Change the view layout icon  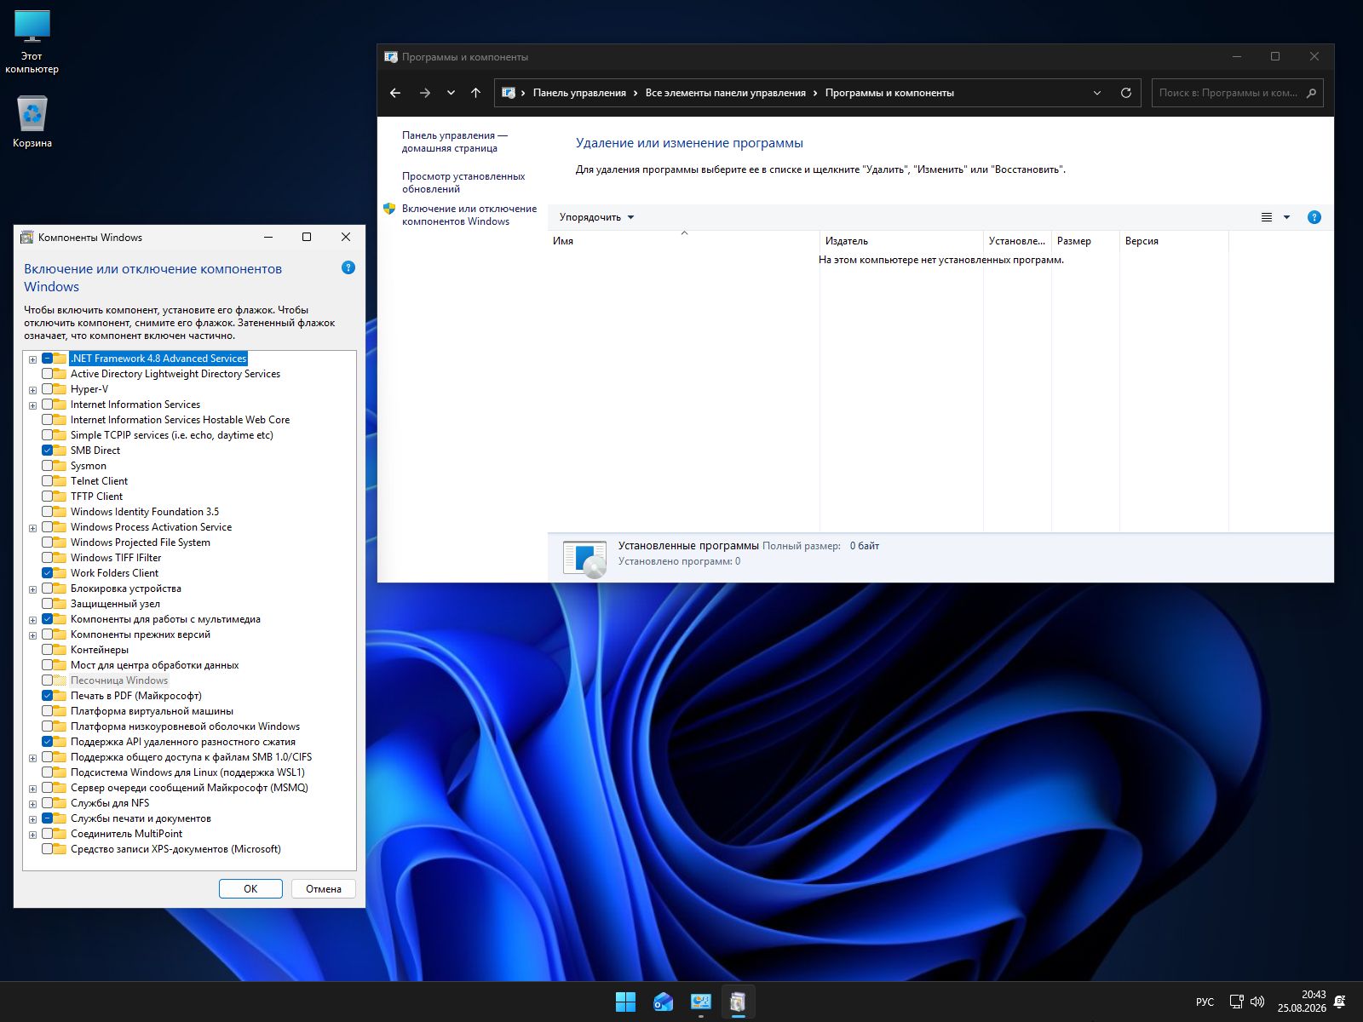coord(1267,217)
